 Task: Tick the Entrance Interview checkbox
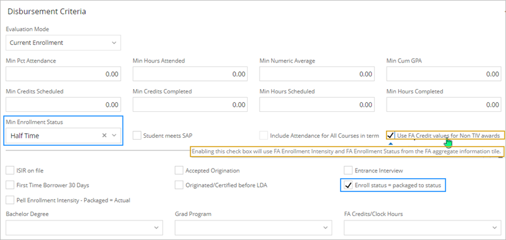pos(348,171)
